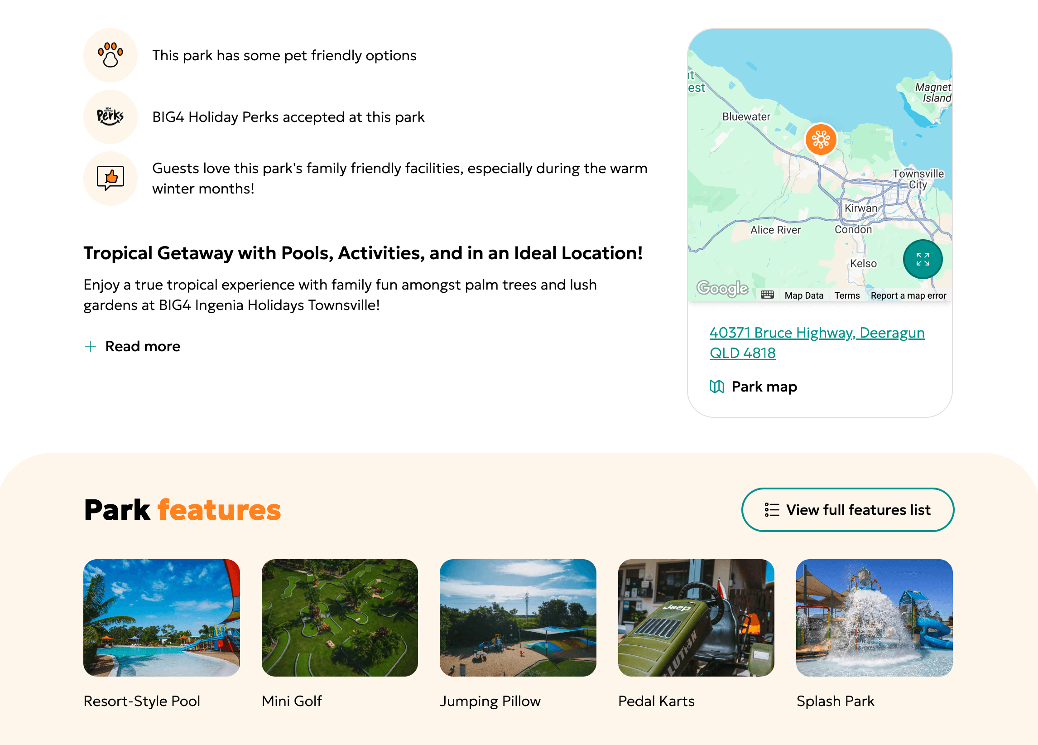Click the thumbs-up guest review icon
Image resolution: width=1038 pixels, height=745 pixels.
pos(111,178)
